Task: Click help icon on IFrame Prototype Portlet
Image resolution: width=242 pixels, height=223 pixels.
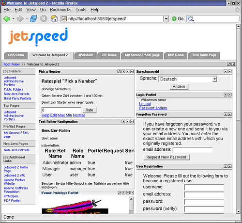Action: 123,192
